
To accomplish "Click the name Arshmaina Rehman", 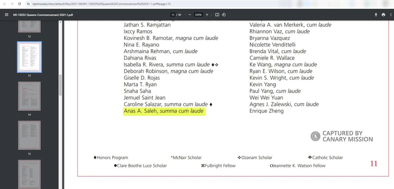I will 147,52.
